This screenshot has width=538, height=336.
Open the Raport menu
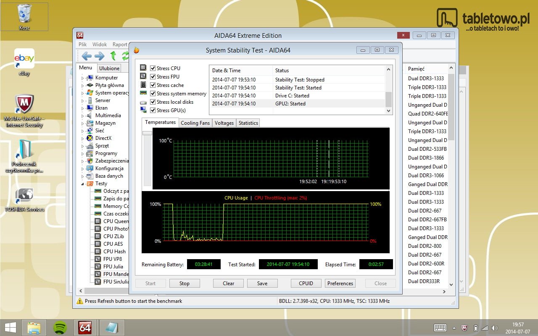click(120, 44)
